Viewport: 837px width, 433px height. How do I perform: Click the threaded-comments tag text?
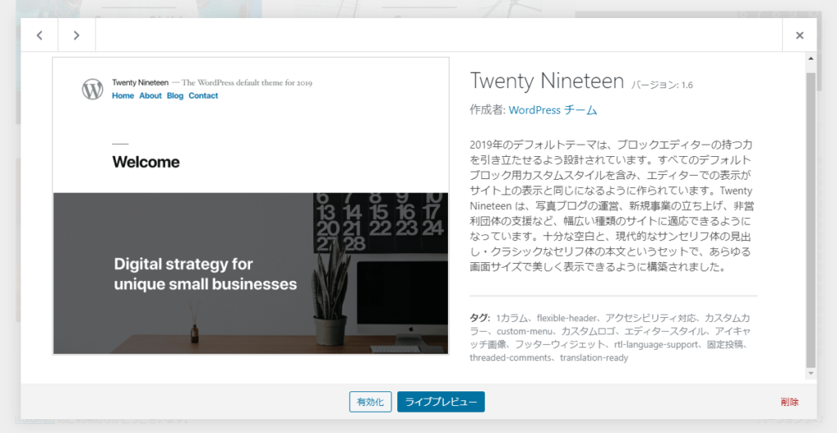tap(510, 358)
